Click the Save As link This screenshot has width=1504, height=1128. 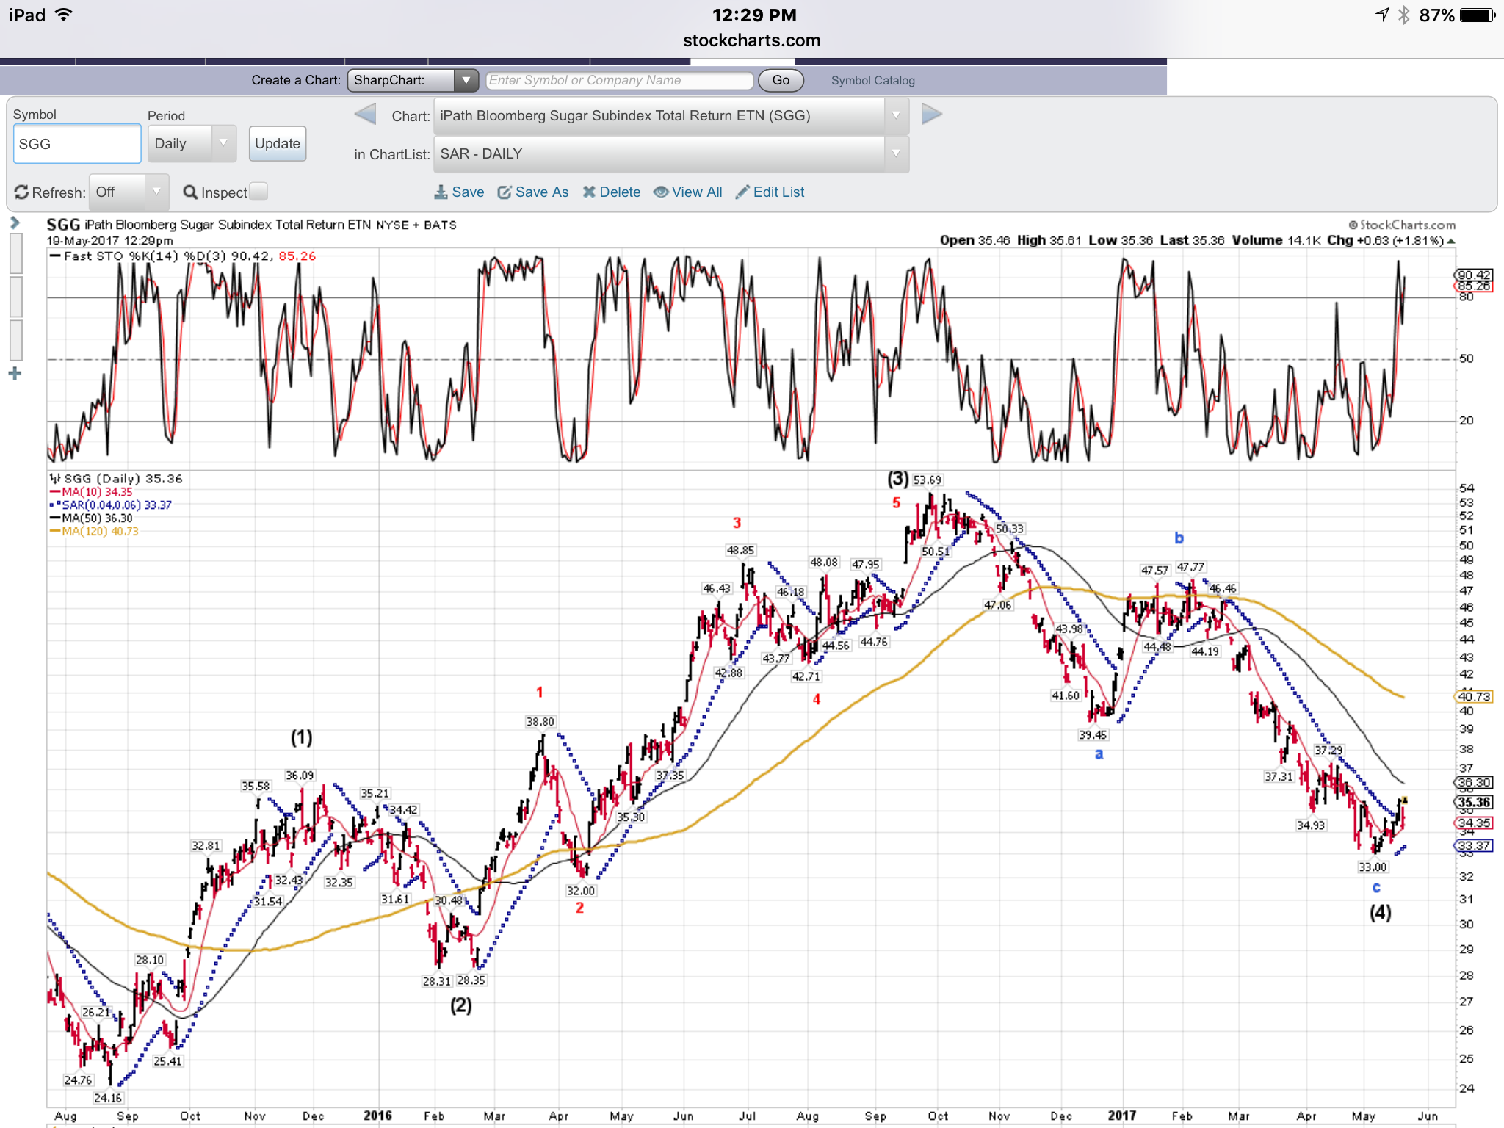tap(541, 192)
